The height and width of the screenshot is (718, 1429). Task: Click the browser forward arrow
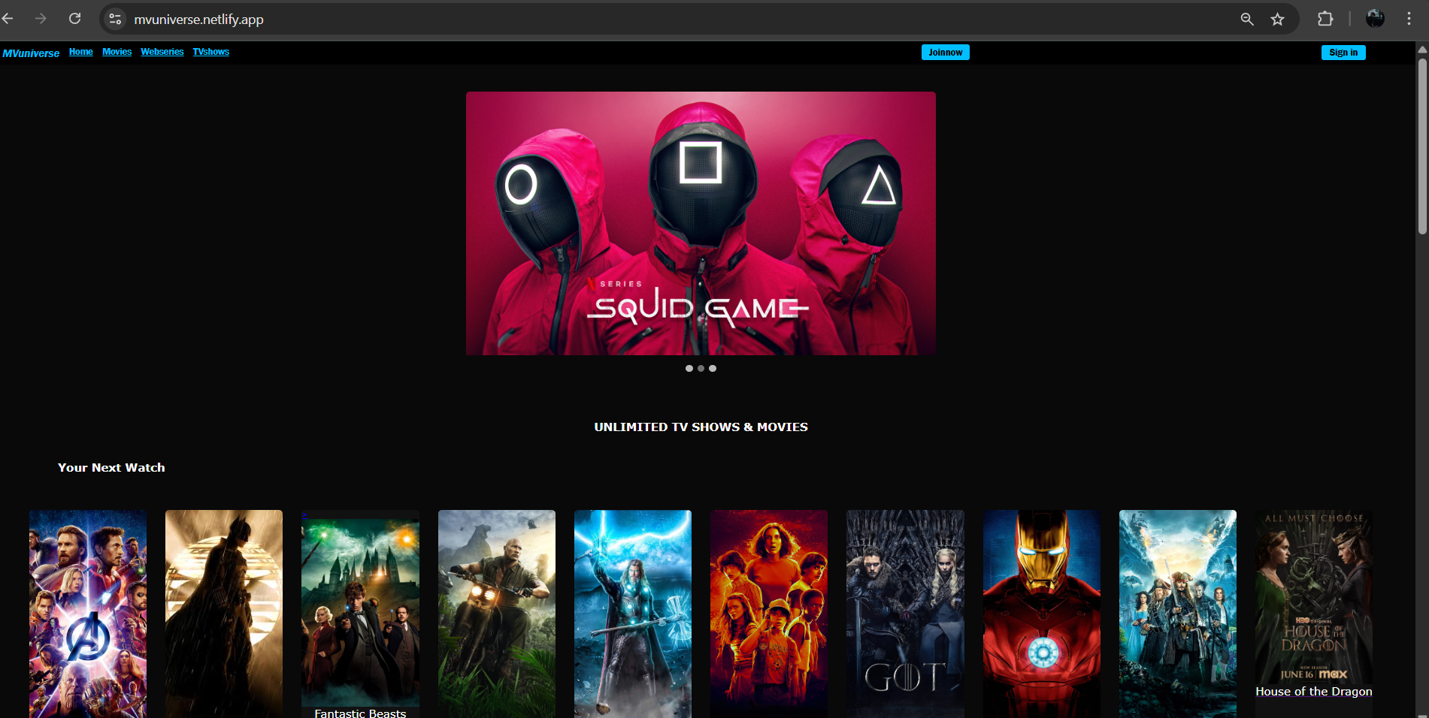pos(41,19)
